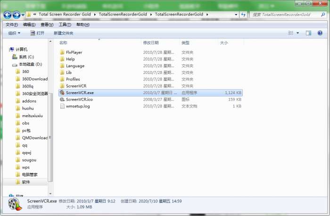
Task: Open the 360安全浏览器 folder in sidebar
Action: [x=35, y=94]
